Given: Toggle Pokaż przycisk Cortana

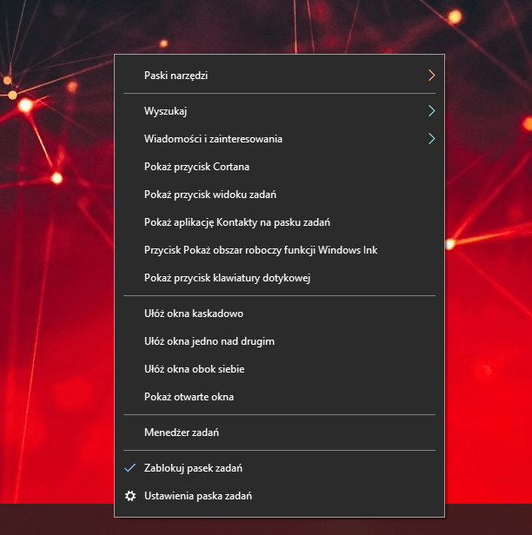Looking at the screenshot, I should 279,167.
